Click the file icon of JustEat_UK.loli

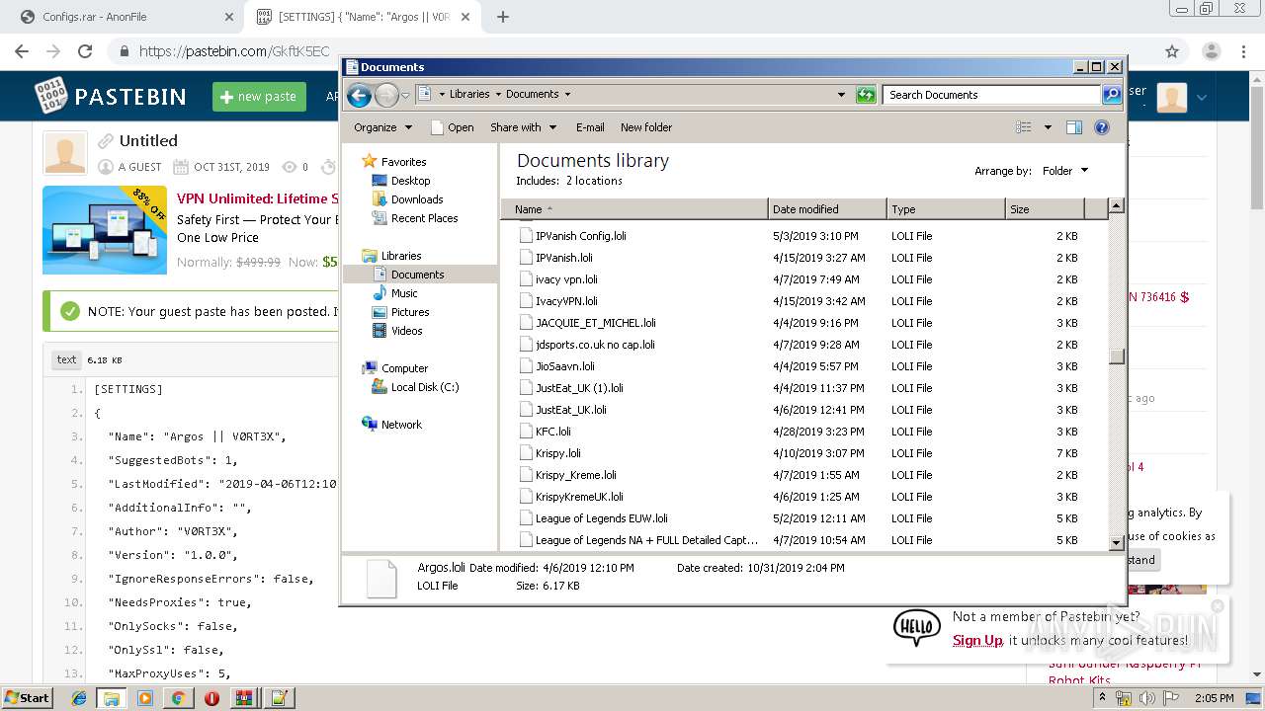pos(526,410)
